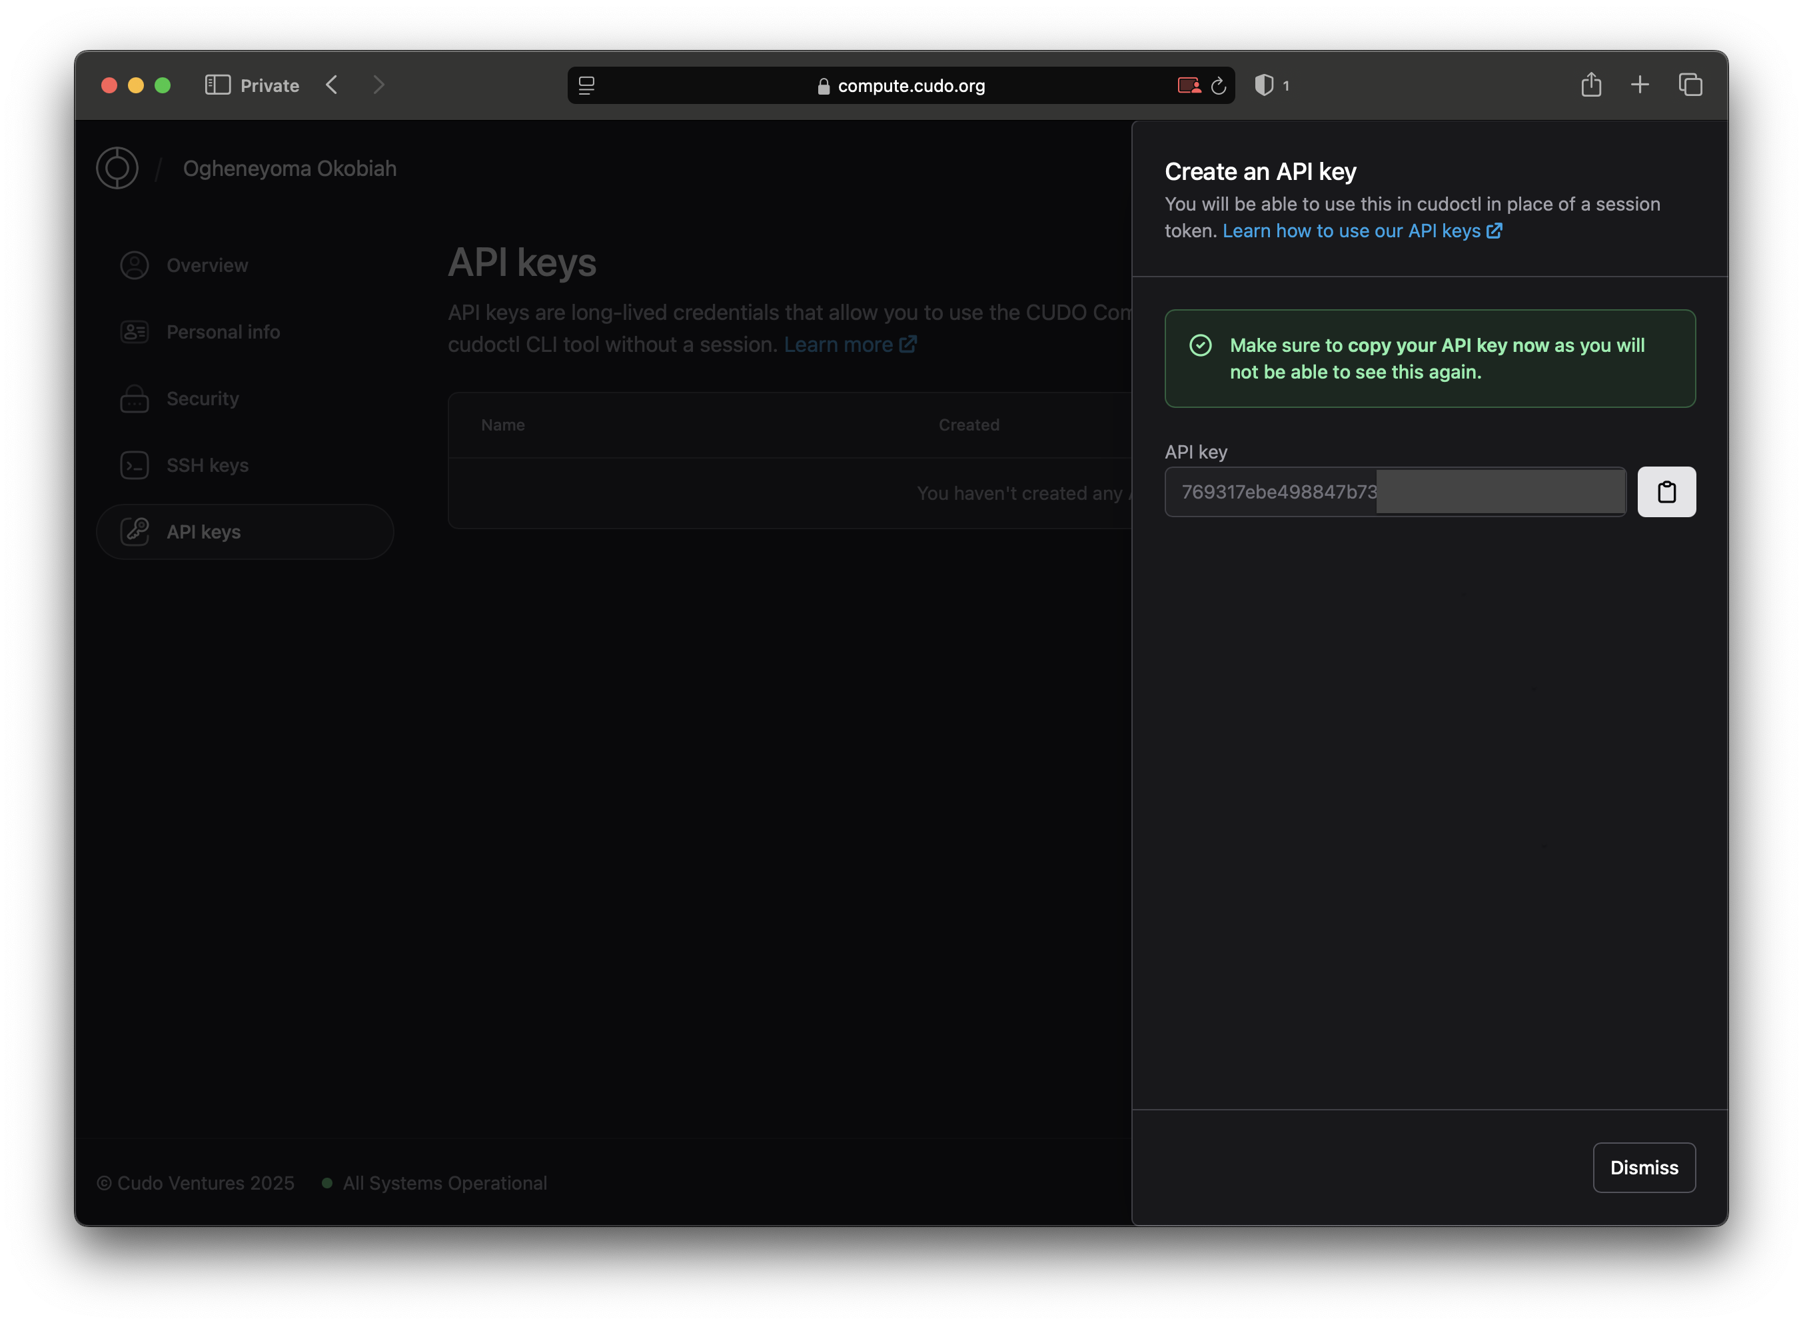Screen dimensions: 1803x1325
Task: Reload the page
Action: pyautogui.click(x=1218, y=85)
